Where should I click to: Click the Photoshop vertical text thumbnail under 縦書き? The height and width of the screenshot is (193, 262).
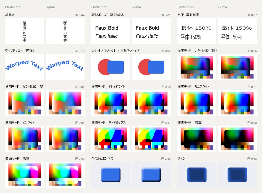coord(25,31)
